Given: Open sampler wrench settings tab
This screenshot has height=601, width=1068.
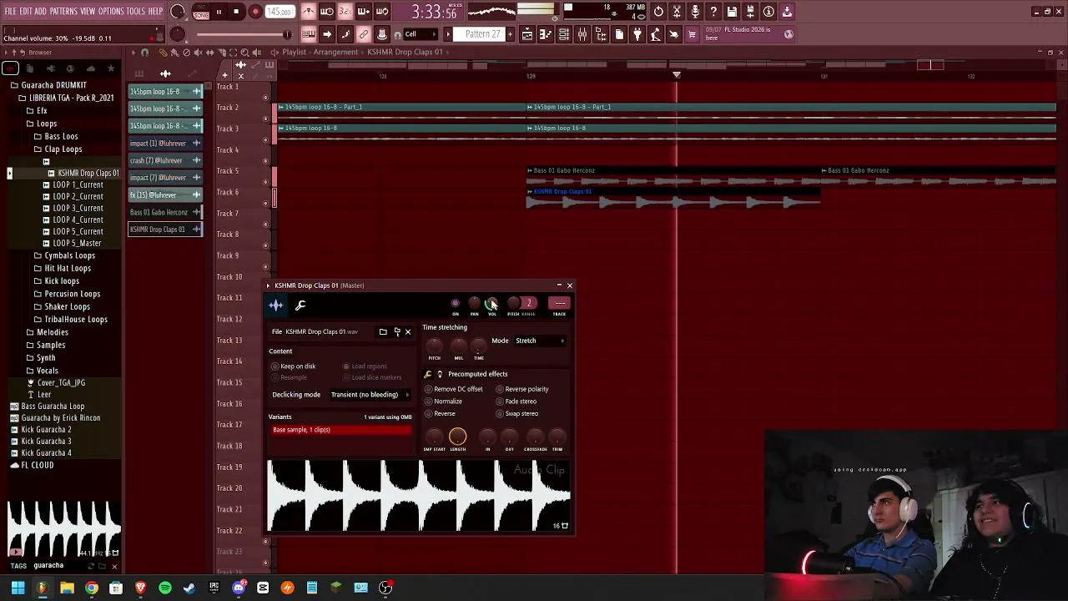Looking at the screenshot, I should 300,306.
